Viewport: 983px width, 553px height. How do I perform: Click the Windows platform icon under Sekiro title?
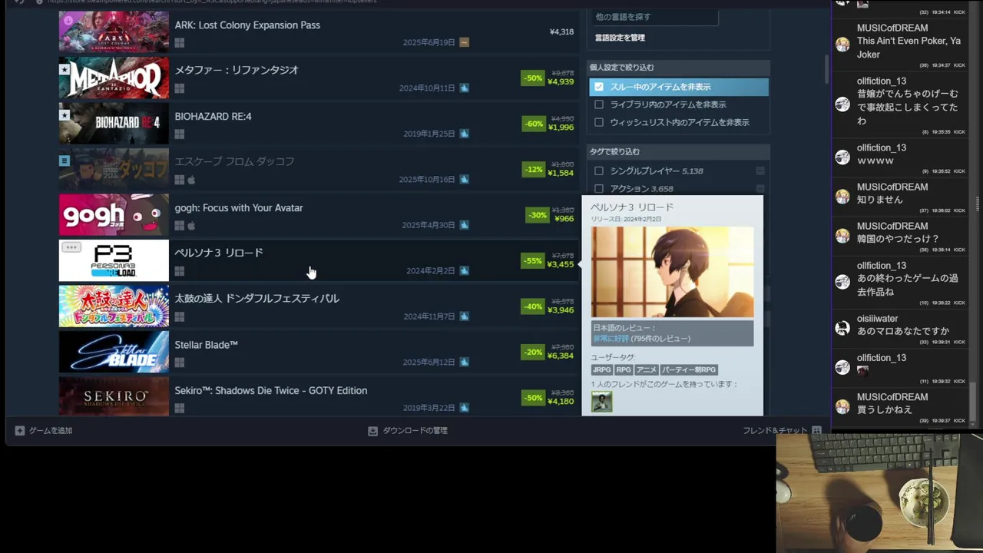coord(179,409)
